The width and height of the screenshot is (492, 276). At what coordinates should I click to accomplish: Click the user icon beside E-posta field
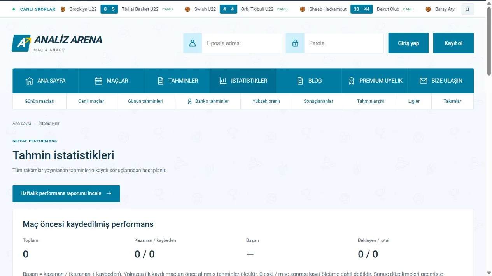click(x=193, y=43)
